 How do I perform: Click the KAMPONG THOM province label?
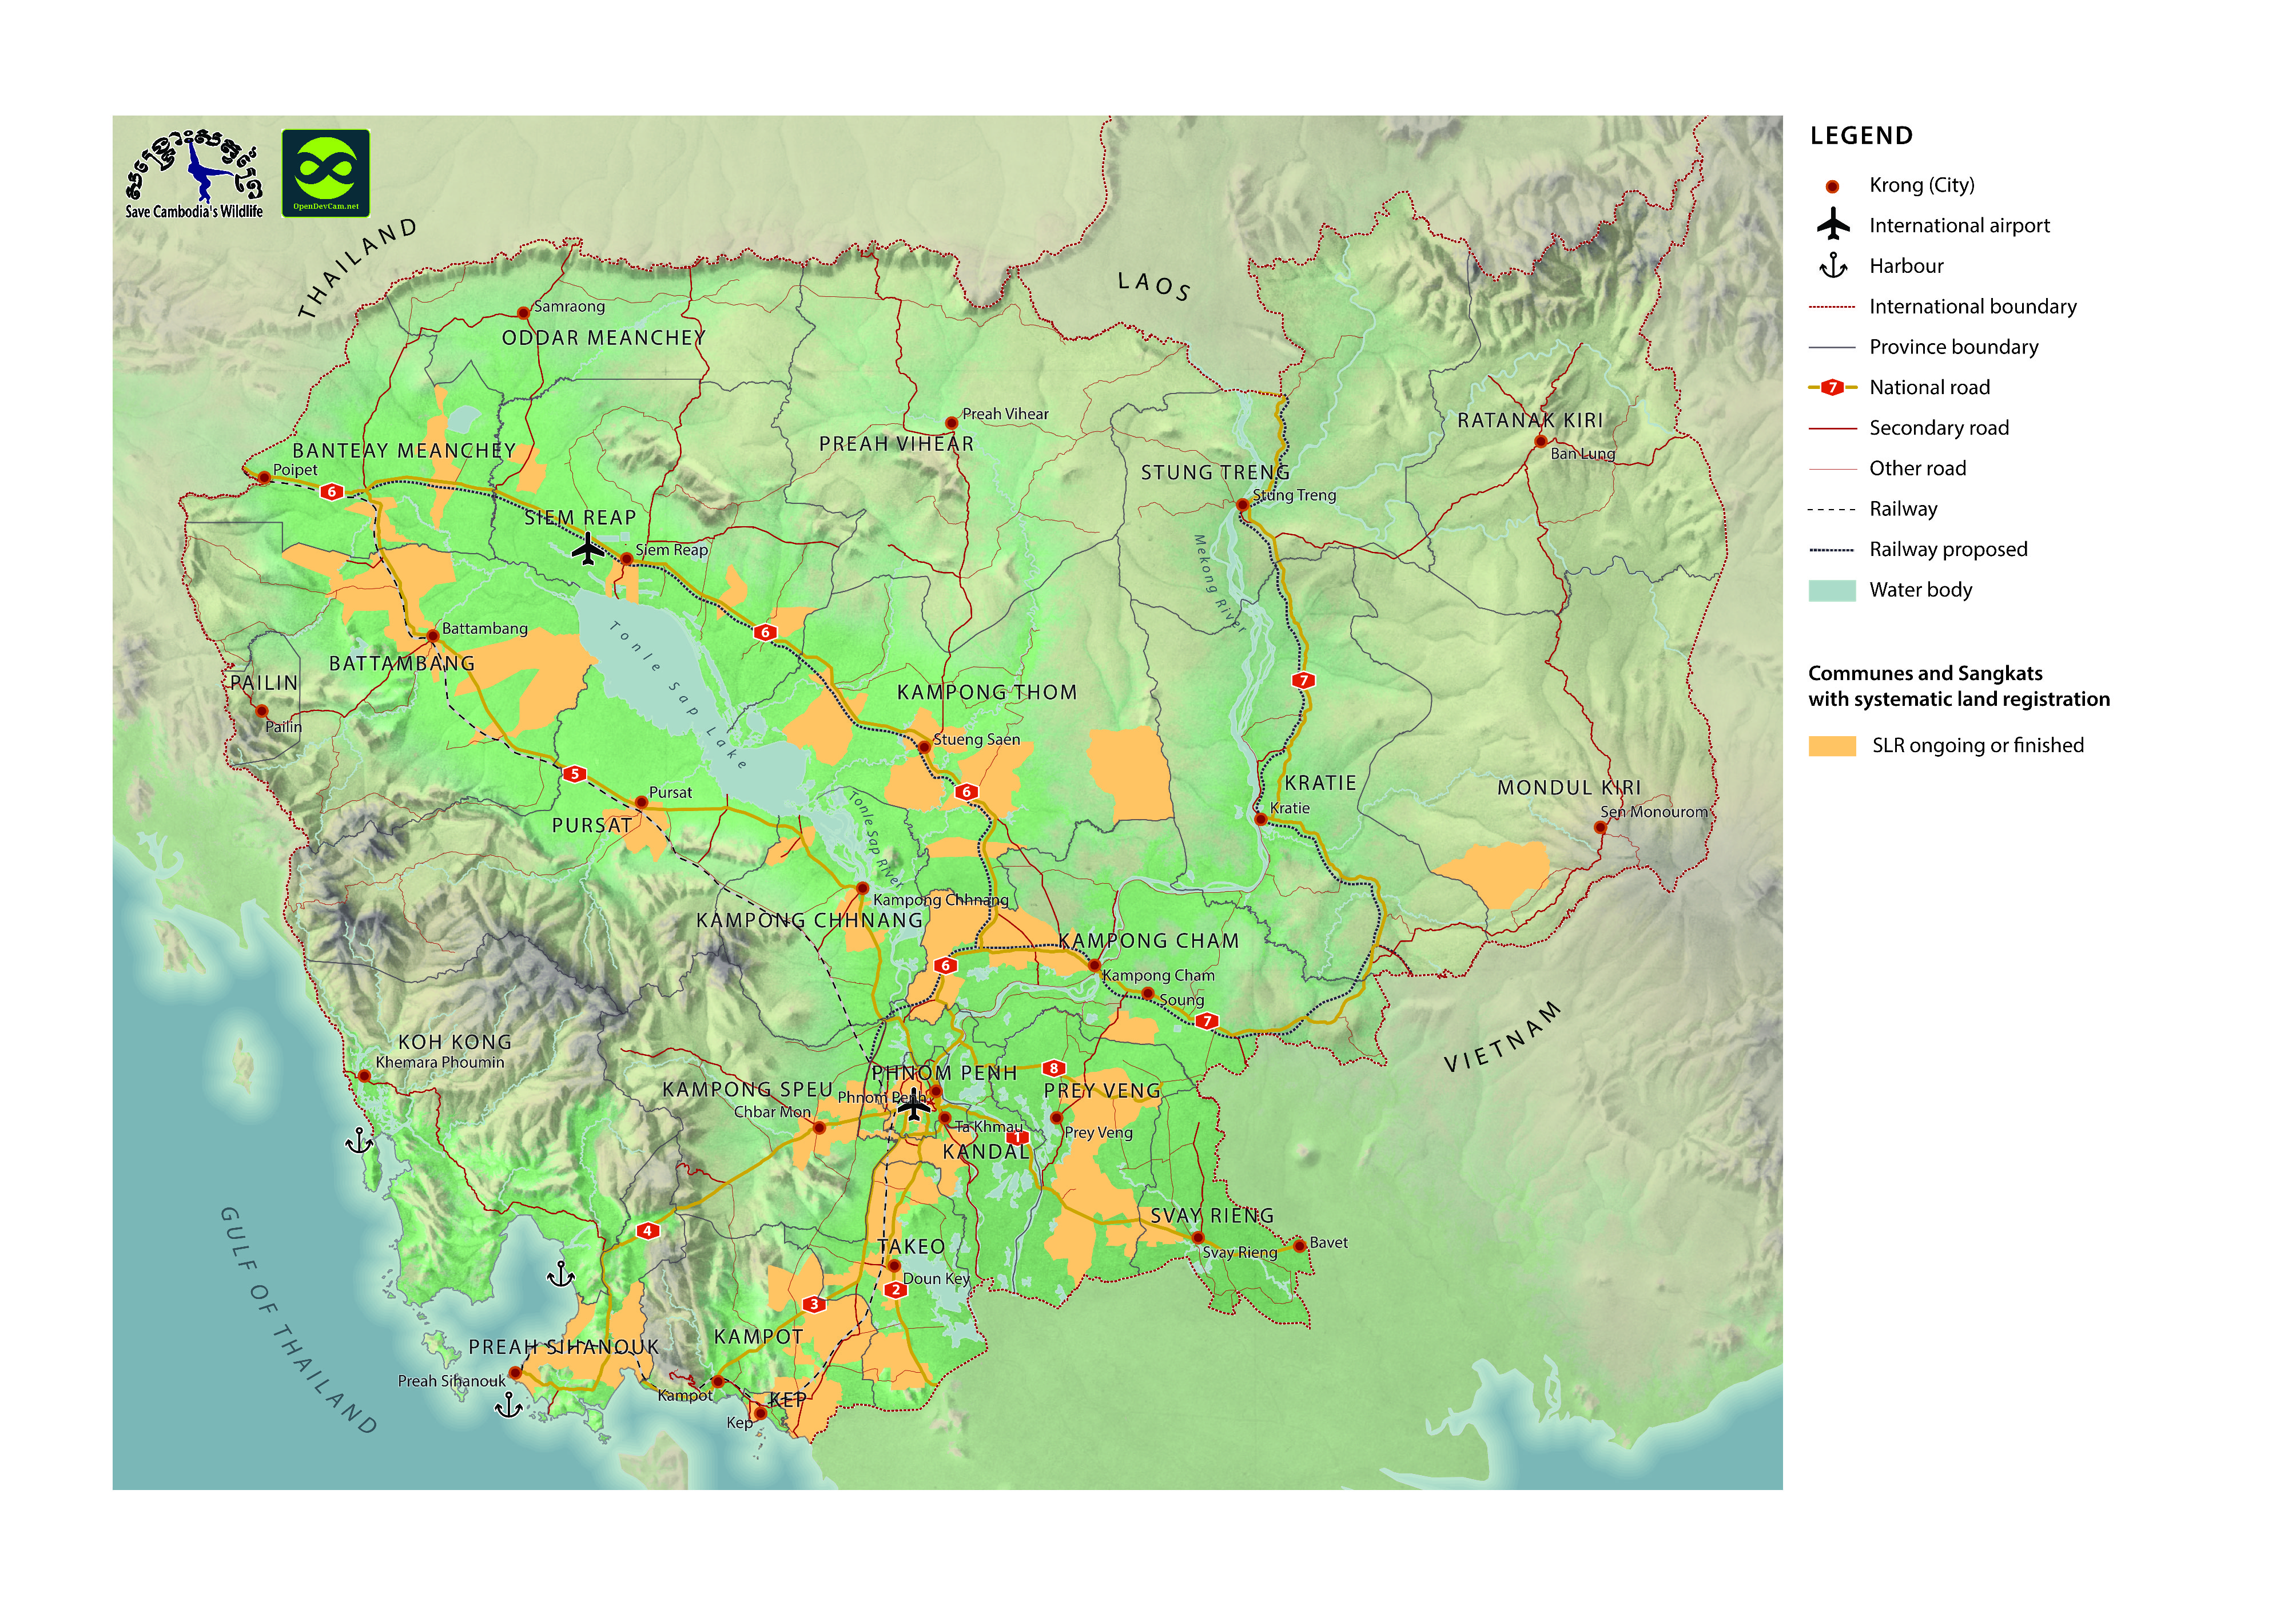pos(987,693)
